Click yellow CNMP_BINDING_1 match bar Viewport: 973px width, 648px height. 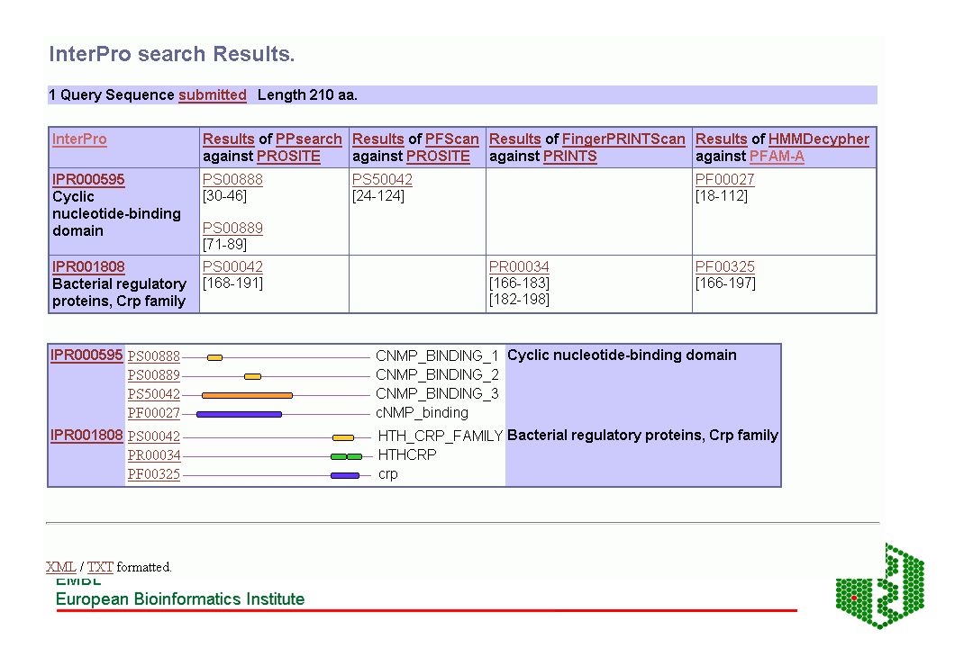[214, 358]
